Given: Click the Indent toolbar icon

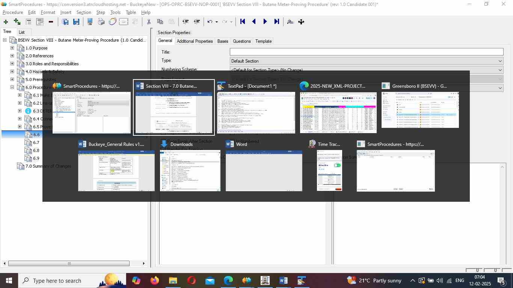Looking at the screenshot, I should tap(196, 22).
